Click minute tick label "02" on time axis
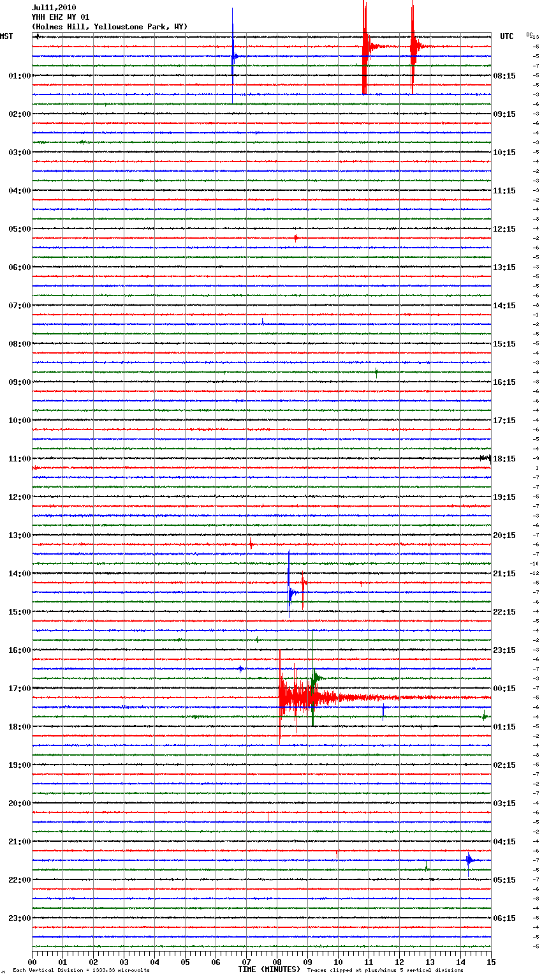The height and width of the screenshot is (979, 542). point(94,962)
